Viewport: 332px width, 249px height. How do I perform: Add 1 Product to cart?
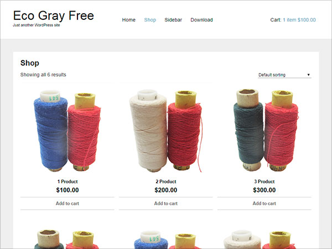tap(67, 204)
